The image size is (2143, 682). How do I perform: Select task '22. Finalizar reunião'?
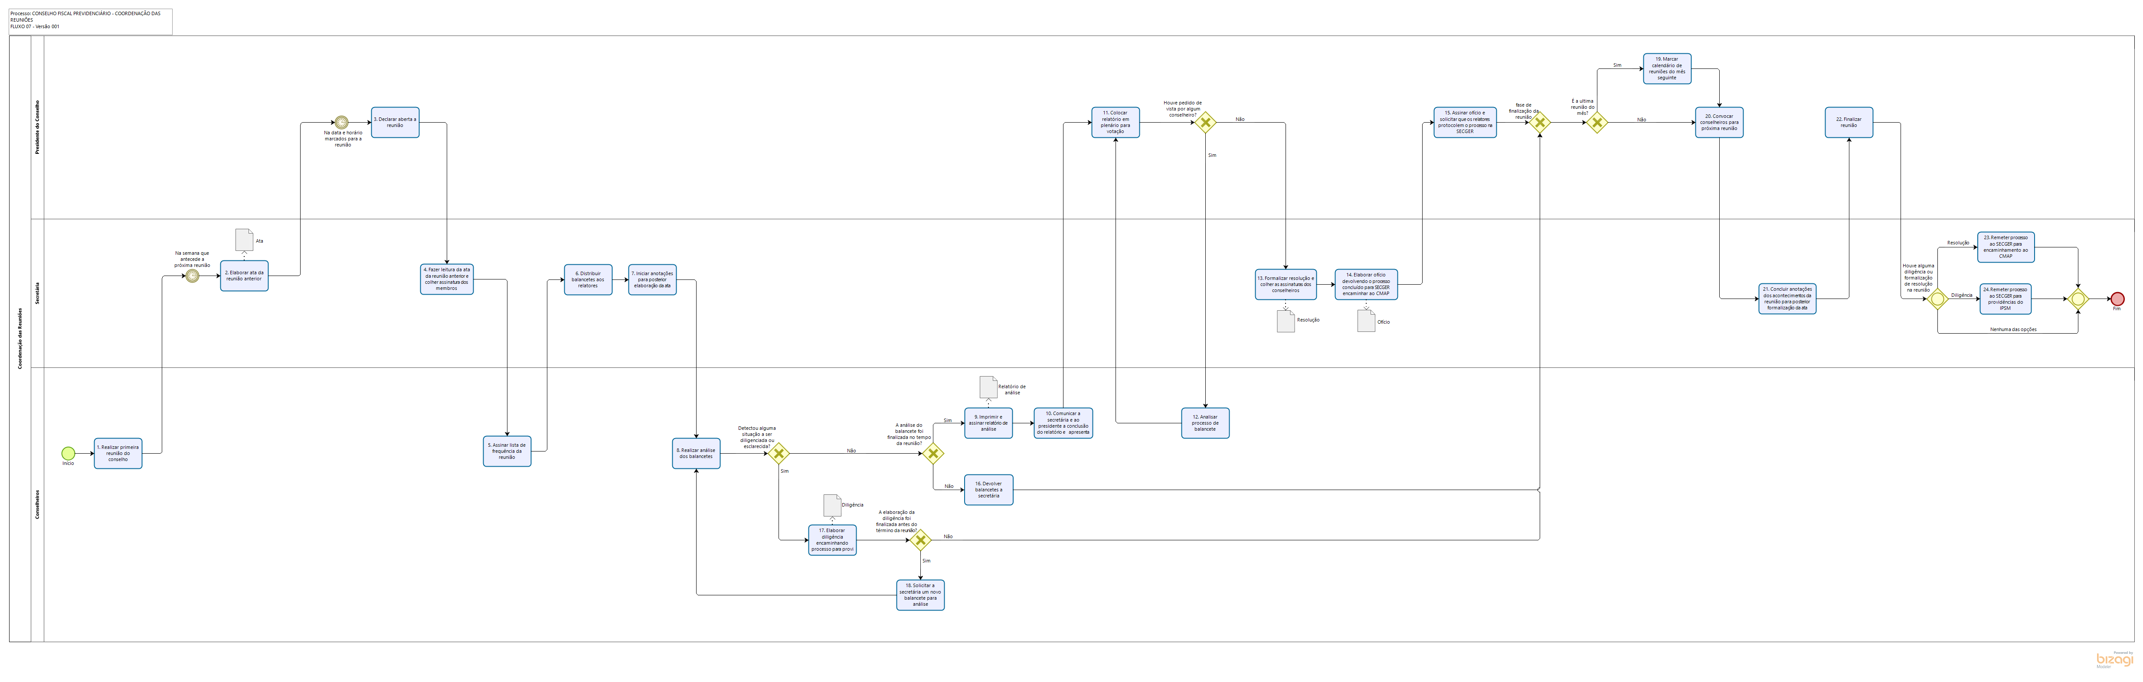(1849, 122)
